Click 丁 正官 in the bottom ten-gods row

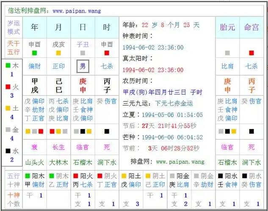coord(107,184)
